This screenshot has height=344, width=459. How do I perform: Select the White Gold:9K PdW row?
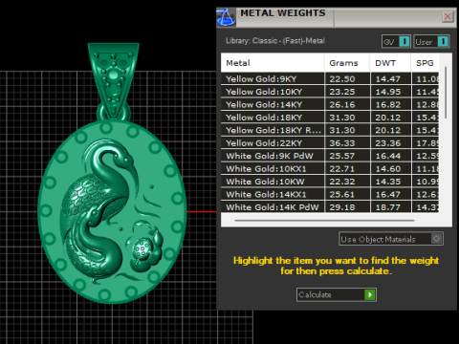pyautogui.click(x=330, y=156)
